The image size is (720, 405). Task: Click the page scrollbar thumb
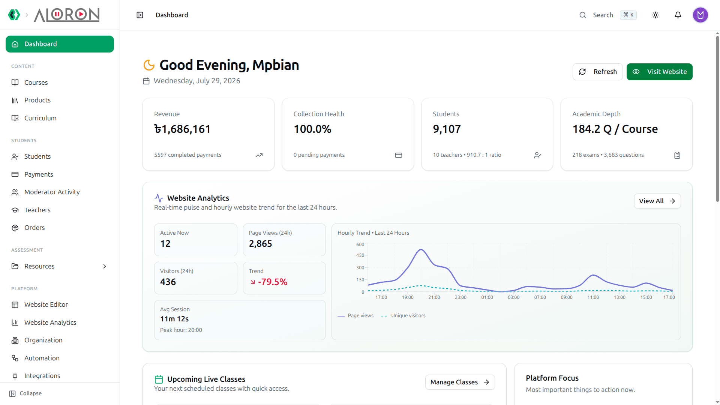717,119
